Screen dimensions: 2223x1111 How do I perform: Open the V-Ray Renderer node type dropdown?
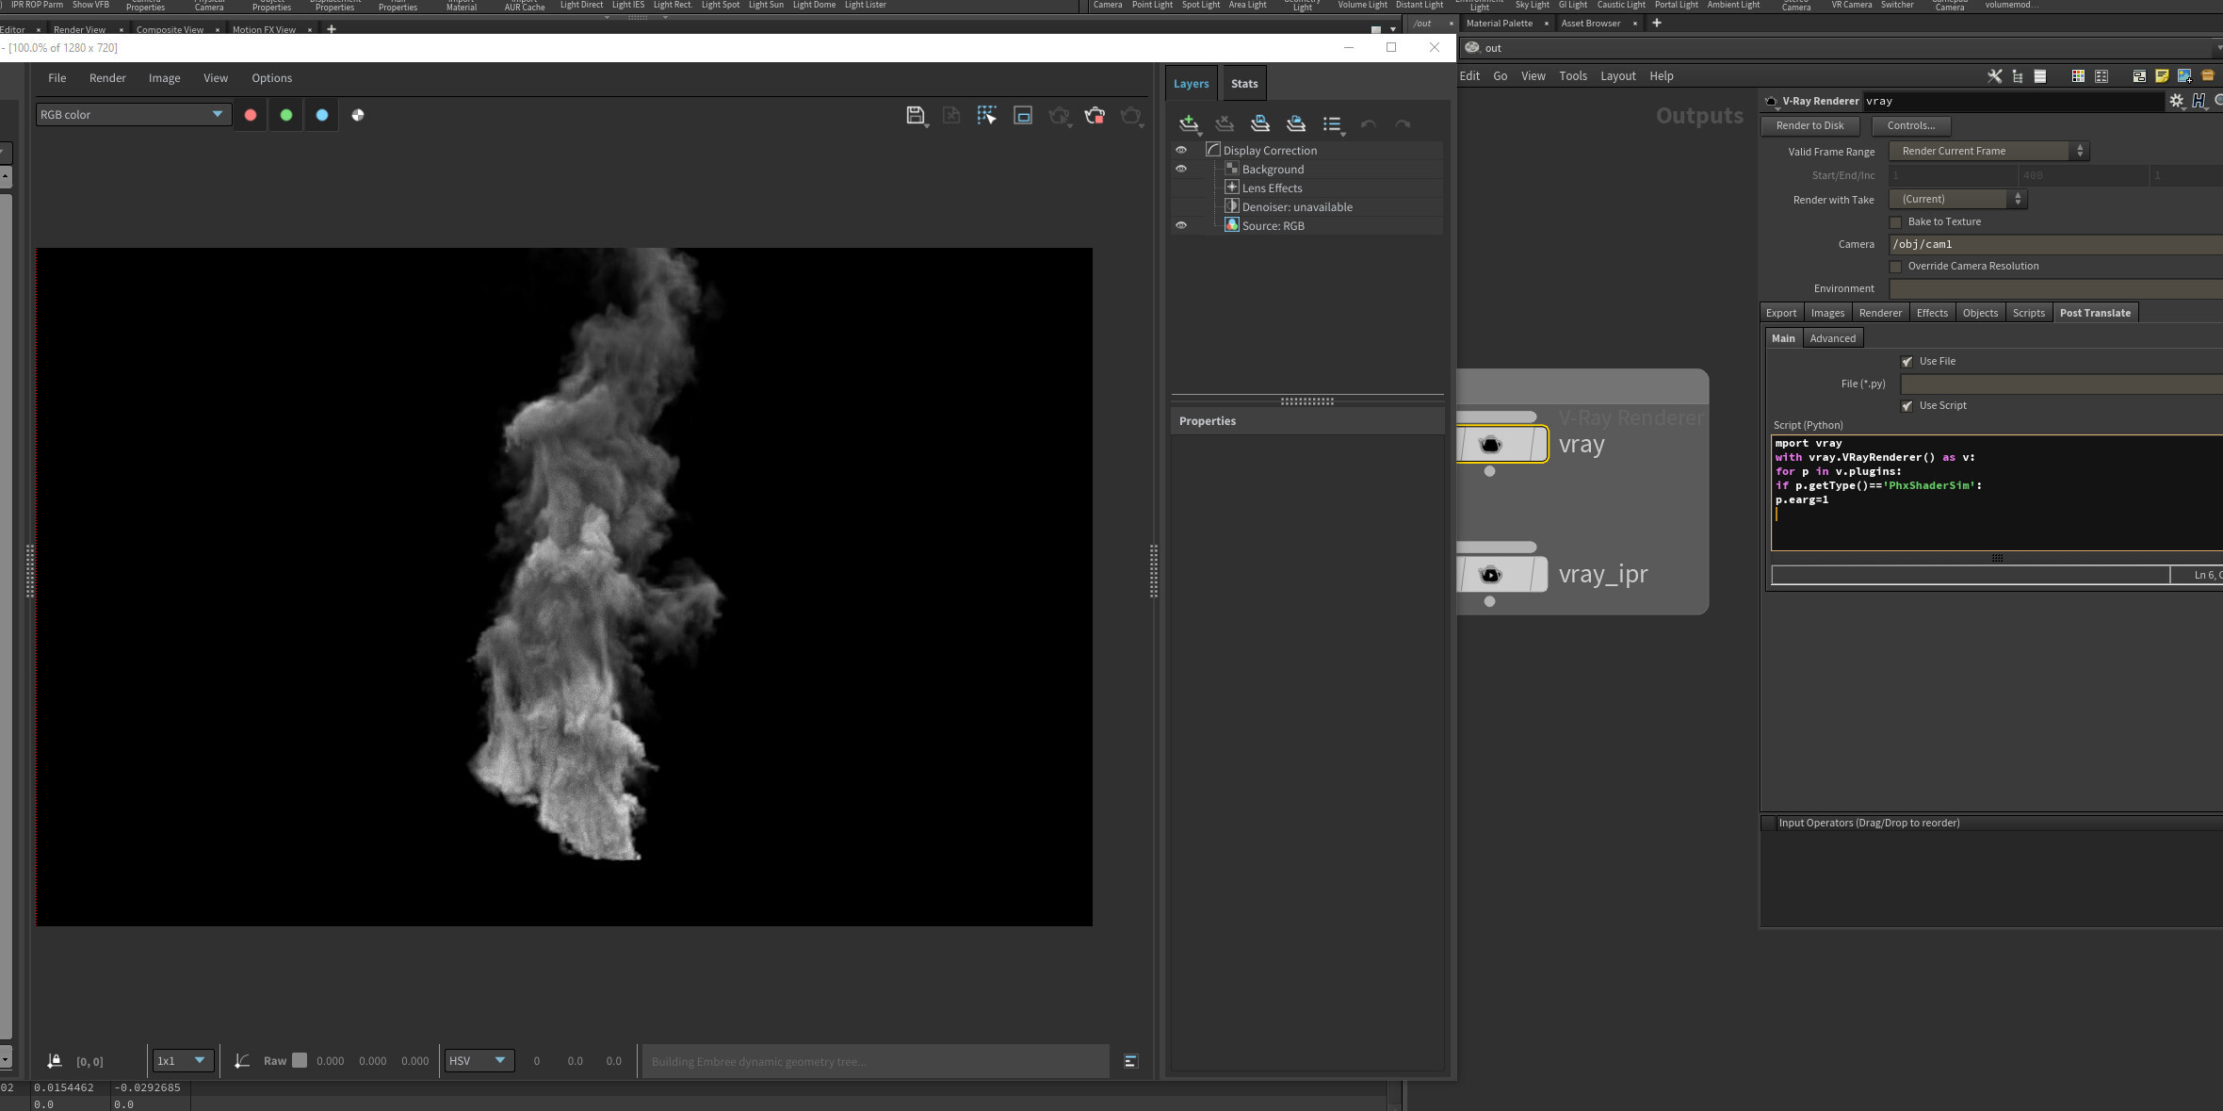click(1771, 102)
